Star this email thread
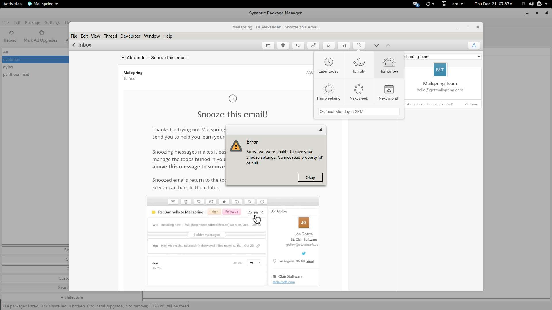This screenshot has width=552, height=310. click(x=328, y=45)
